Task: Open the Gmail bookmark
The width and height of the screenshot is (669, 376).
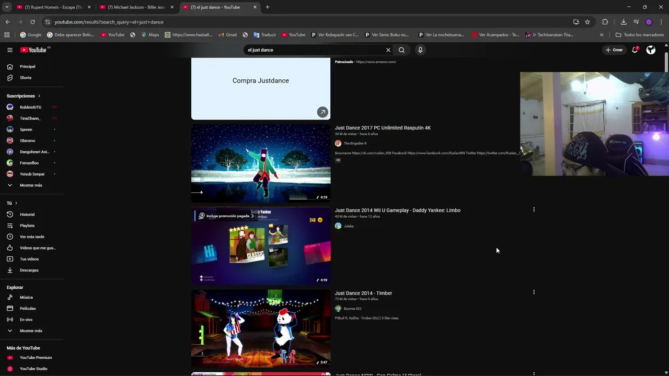Action: (227, 35)
